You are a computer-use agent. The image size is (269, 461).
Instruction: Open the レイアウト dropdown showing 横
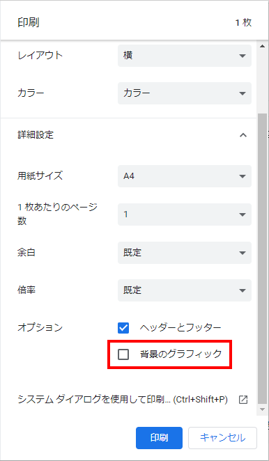[x=185, y=56]
